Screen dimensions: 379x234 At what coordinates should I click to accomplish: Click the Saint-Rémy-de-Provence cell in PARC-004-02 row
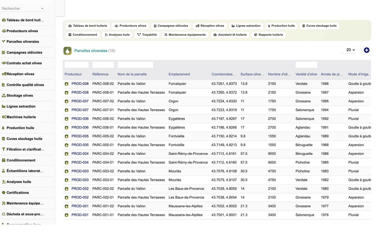click(x=188, y=154)
